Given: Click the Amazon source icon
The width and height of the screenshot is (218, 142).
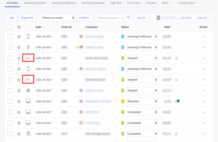Looking at the screenshot, I should tap(28, 134).
